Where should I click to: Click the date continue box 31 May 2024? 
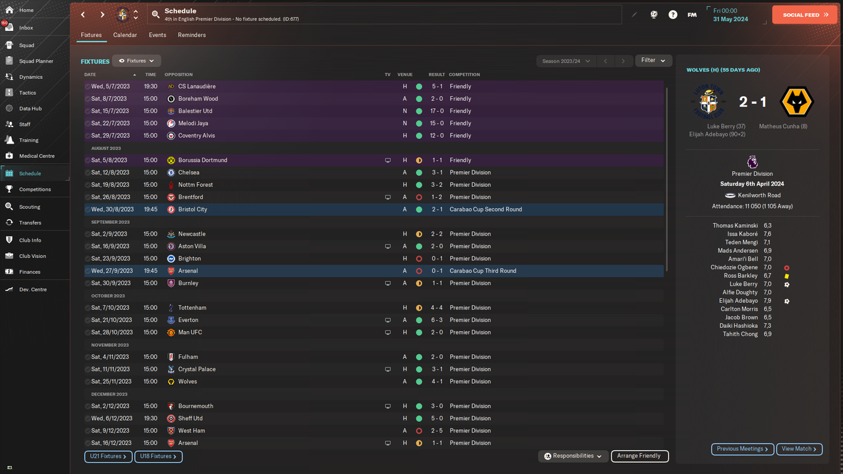735,14
